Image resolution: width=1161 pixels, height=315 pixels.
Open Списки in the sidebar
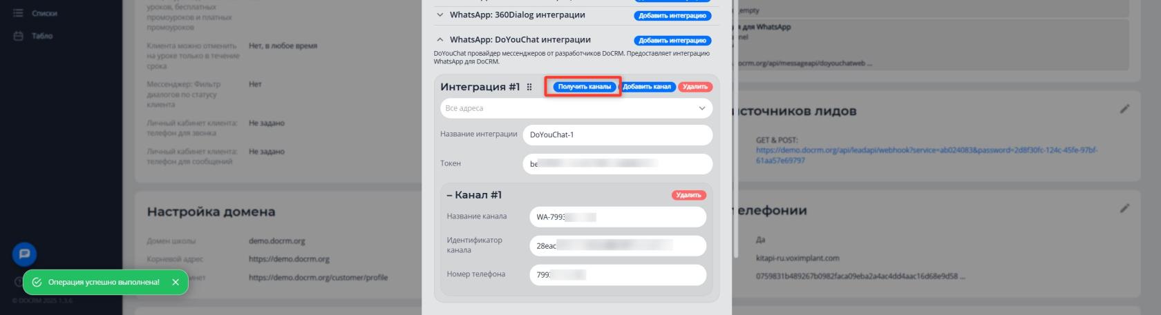pos(44,13)
